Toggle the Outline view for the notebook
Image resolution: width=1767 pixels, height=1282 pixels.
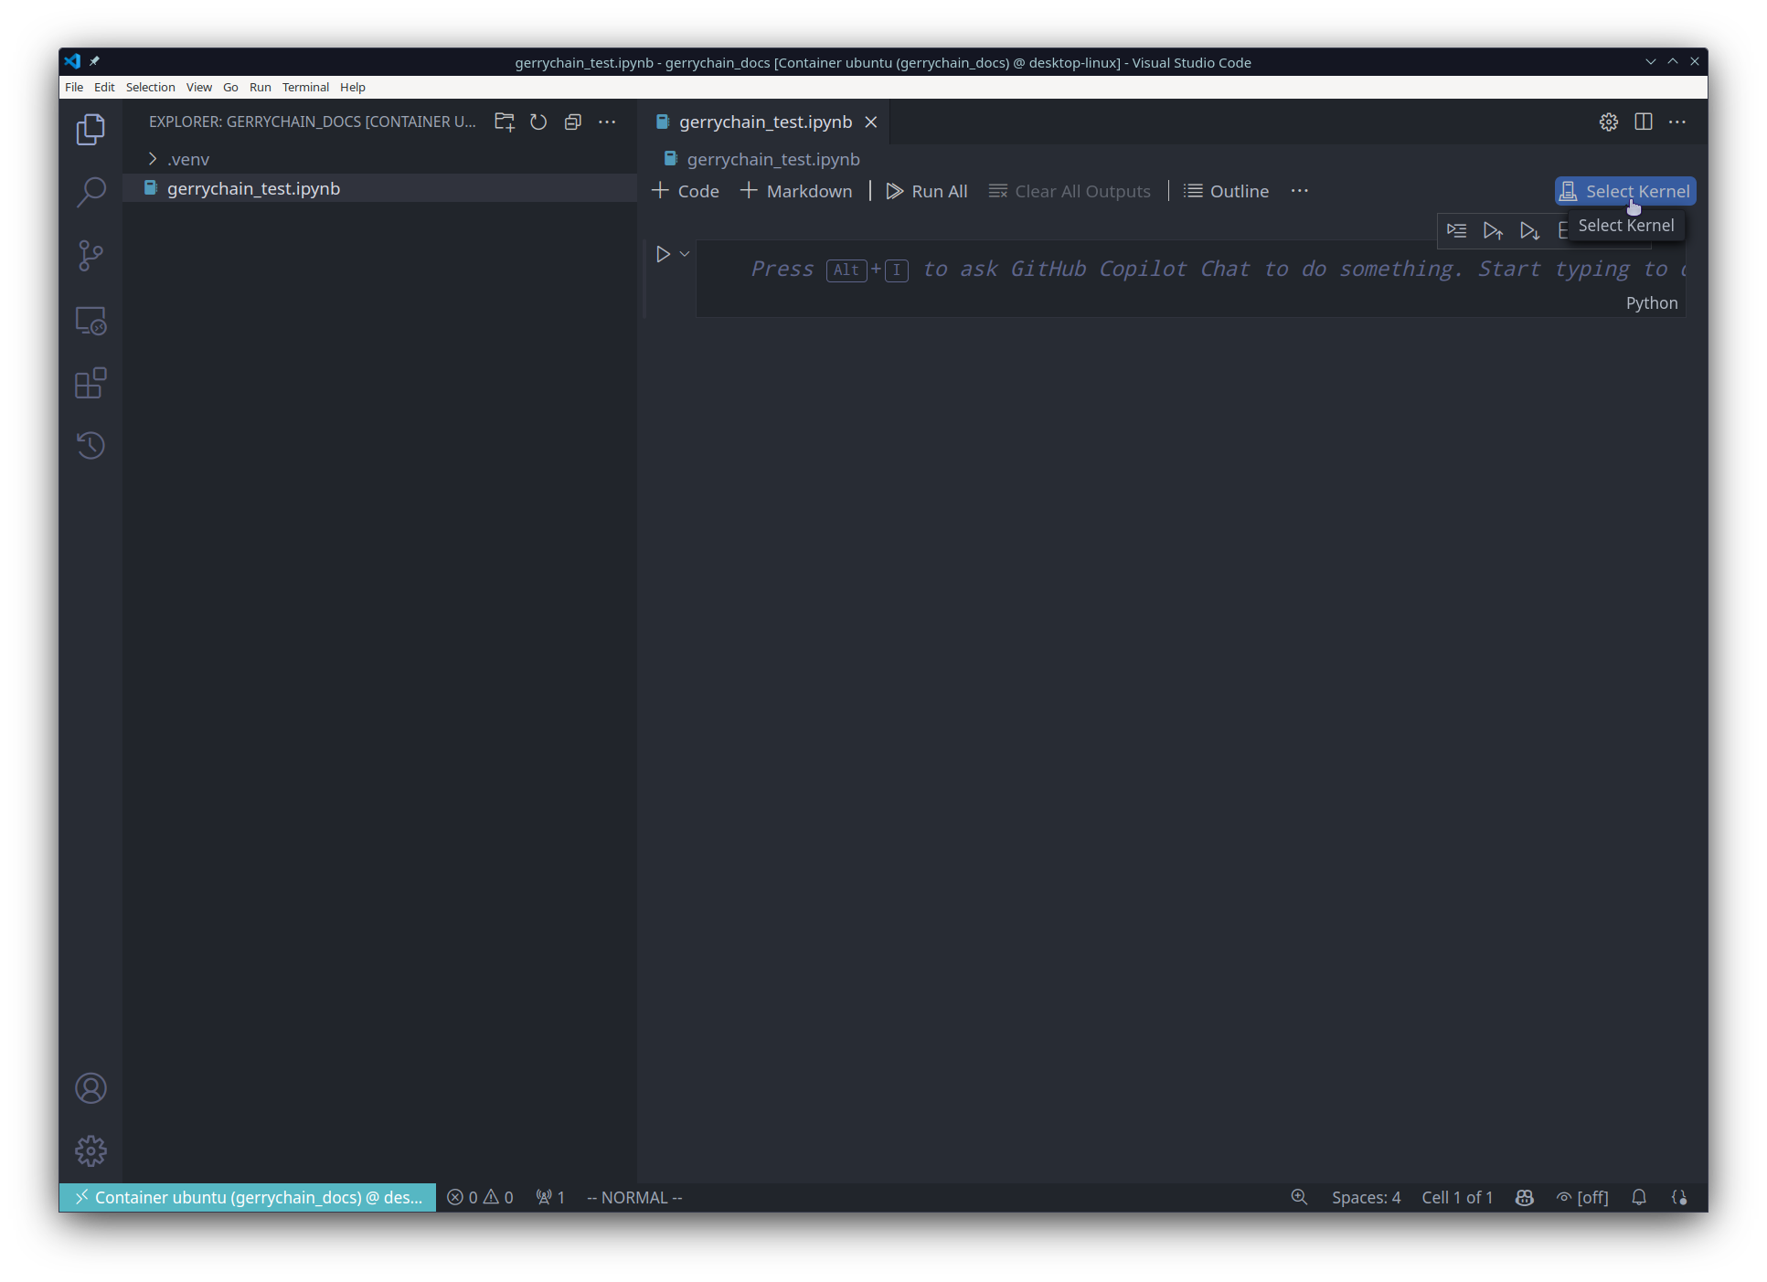(1226, 191)
